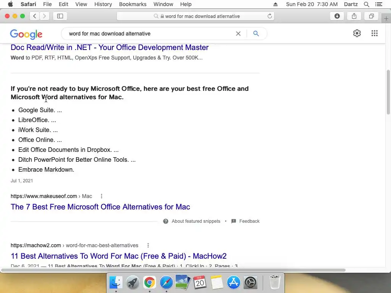Image resolution: width=391 pixels, height=293 pixels.
Task: Open the Trash from the Dock
Action: (275, 282)
